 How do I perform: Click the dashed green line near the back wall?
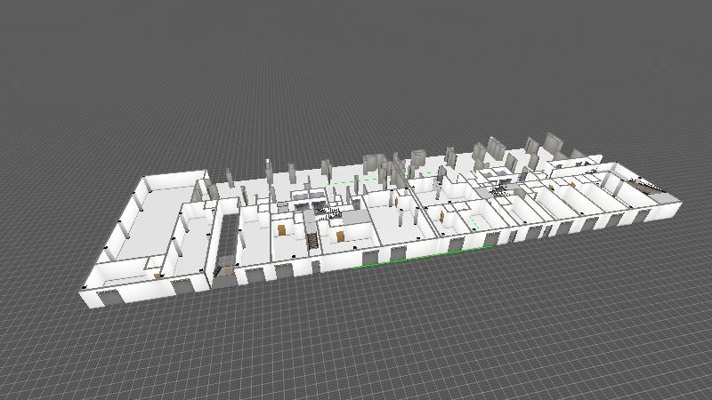[x=343, y=180]
